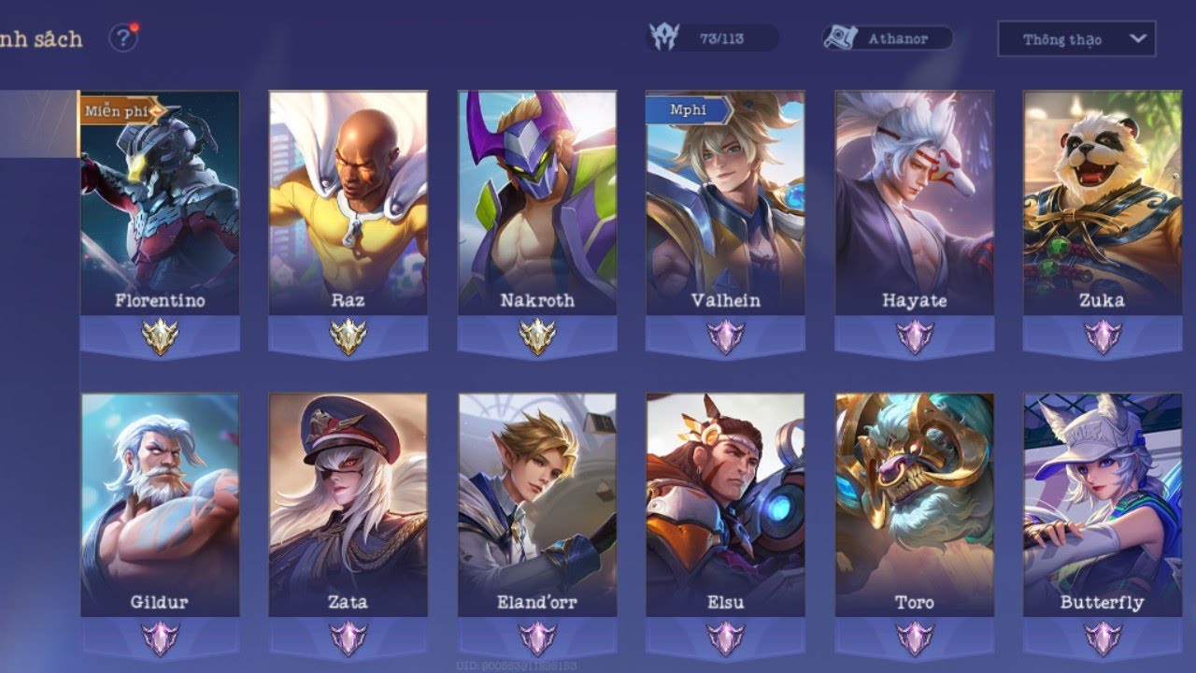This screenshot has height=673, width=1196.
Task: Click Raz's gold mastery emblem
Action: (349, 337)
